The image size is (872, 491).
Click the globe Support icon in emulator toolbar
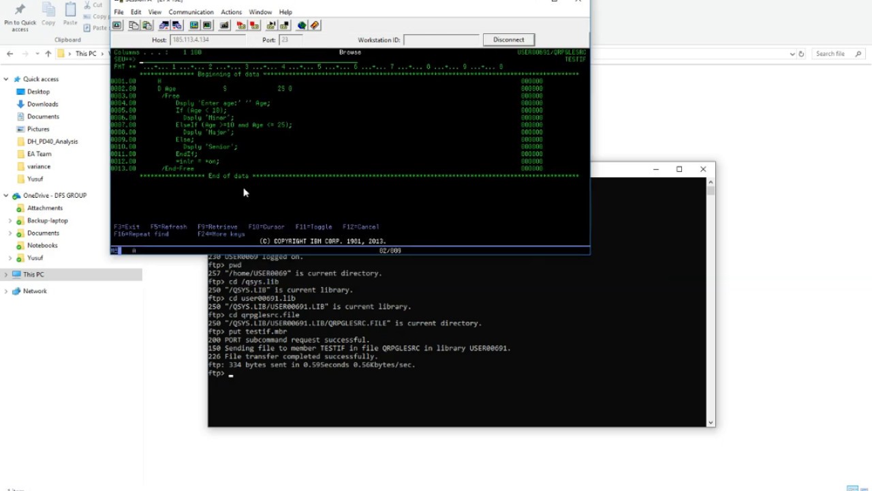(302, 25)
